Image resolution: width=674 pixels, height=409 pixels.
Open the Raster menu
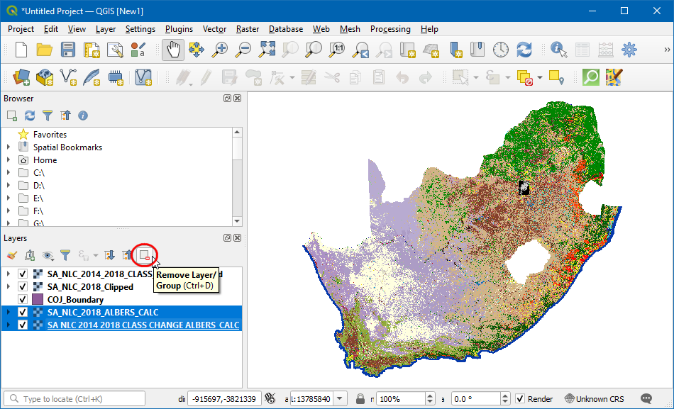[x=248, y=29]
